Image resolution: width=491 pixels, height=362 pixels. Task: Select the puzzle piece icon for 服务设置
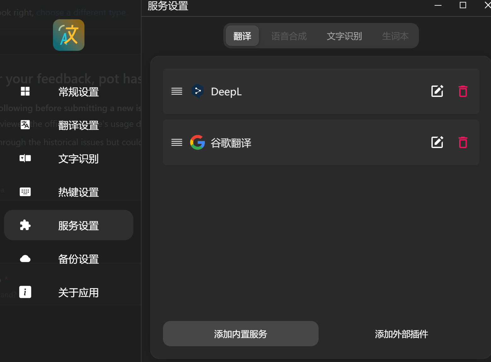pos(25,225)
